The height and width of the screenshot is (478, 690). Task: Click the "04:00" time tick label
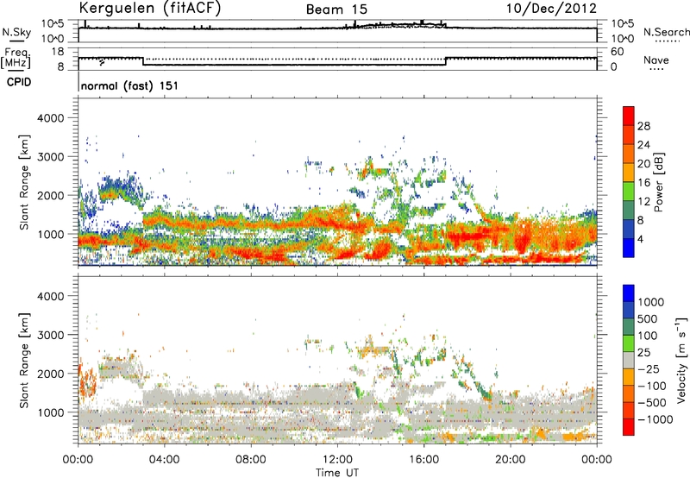click(164, 460)
